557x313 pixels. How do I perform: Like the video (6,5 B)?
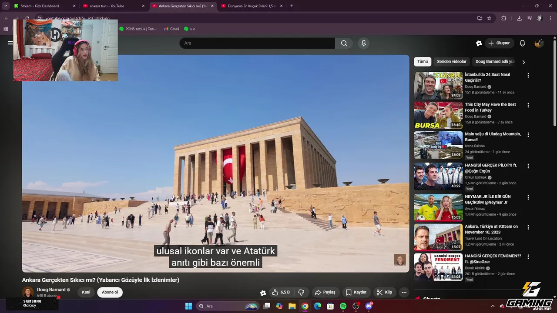281,292
